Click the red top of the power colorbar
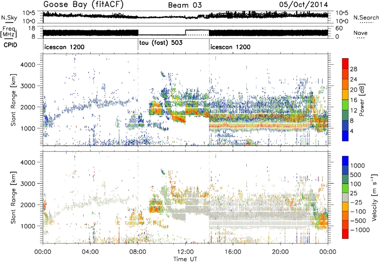 click(x=345, y=63)
